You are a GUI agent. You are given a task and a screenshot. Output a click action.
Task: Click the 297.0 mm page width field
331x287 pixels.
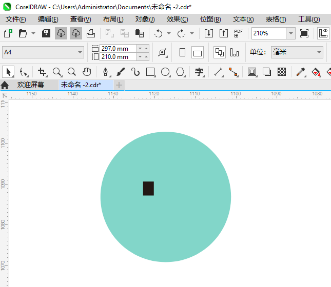coord(118,49)
